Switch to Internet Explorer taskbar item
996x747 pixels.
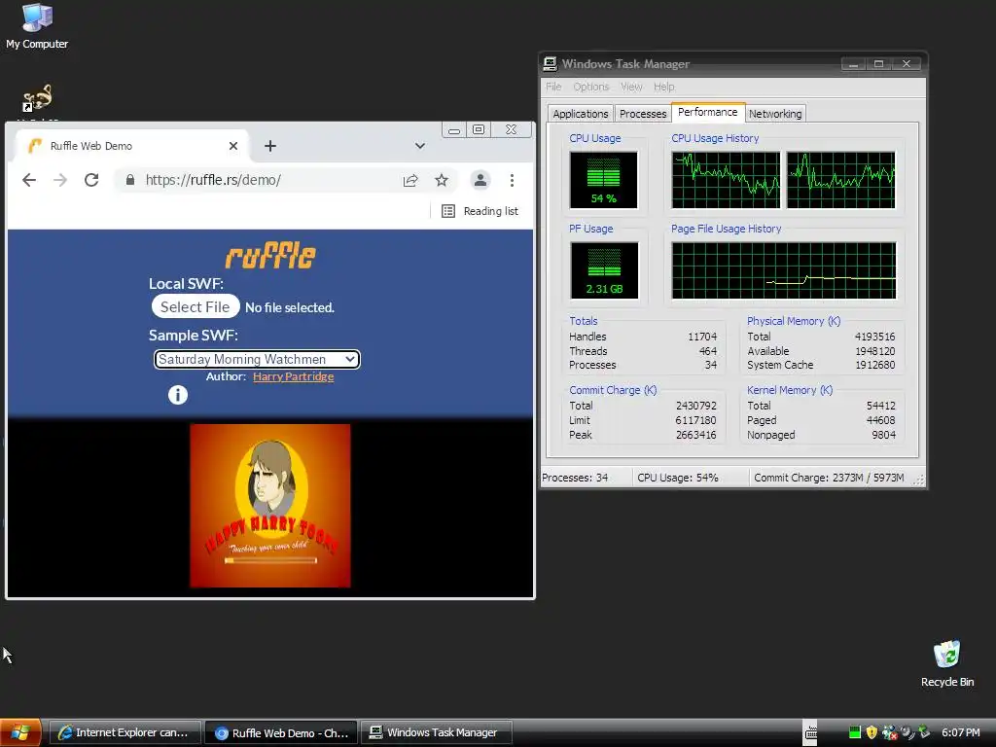pos(124,733)
